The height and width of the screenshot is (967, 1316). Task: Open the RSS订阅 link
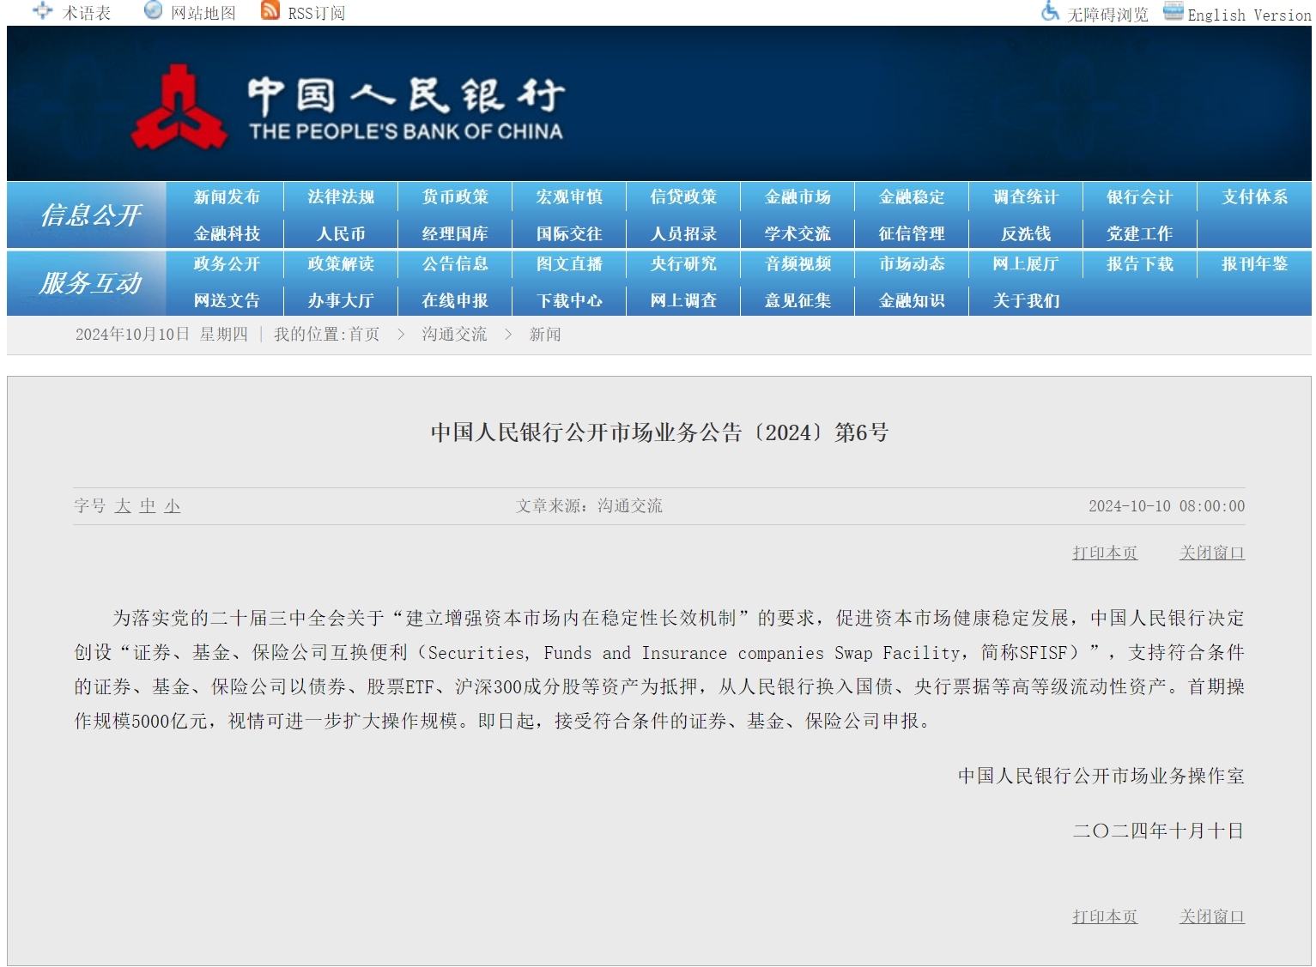click(x=317, y=13)
